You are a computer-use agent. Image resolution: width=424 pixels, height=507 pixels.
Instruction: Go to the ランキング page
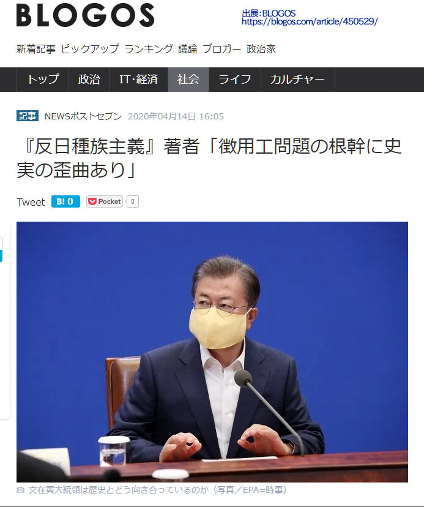[x=149, y=49]
